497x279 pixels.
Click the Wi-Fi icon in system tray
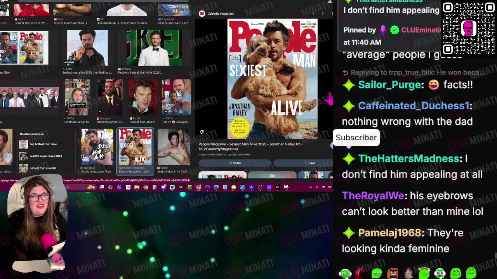[330, 187]
